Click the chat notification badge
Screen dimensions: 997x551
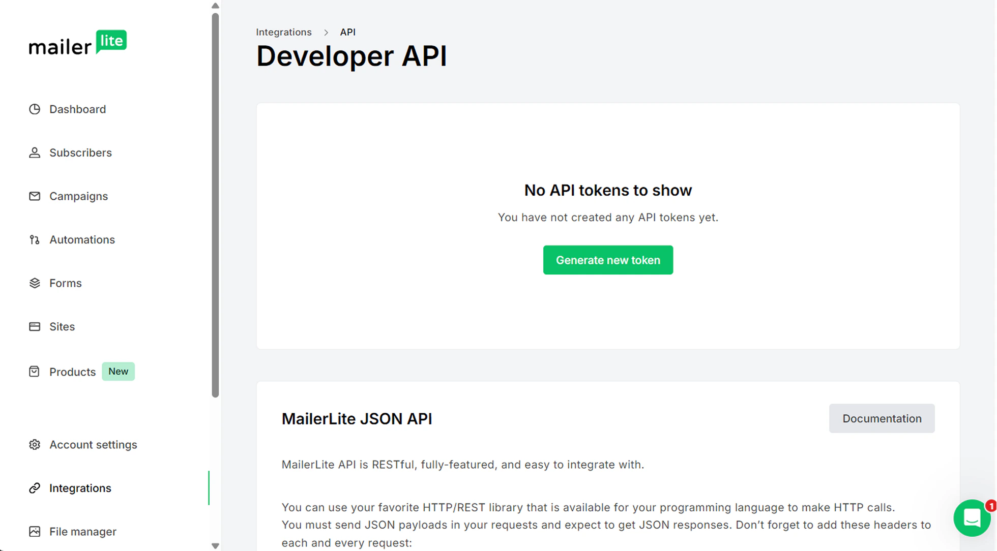pyautogui.click(x=991, y=506)
